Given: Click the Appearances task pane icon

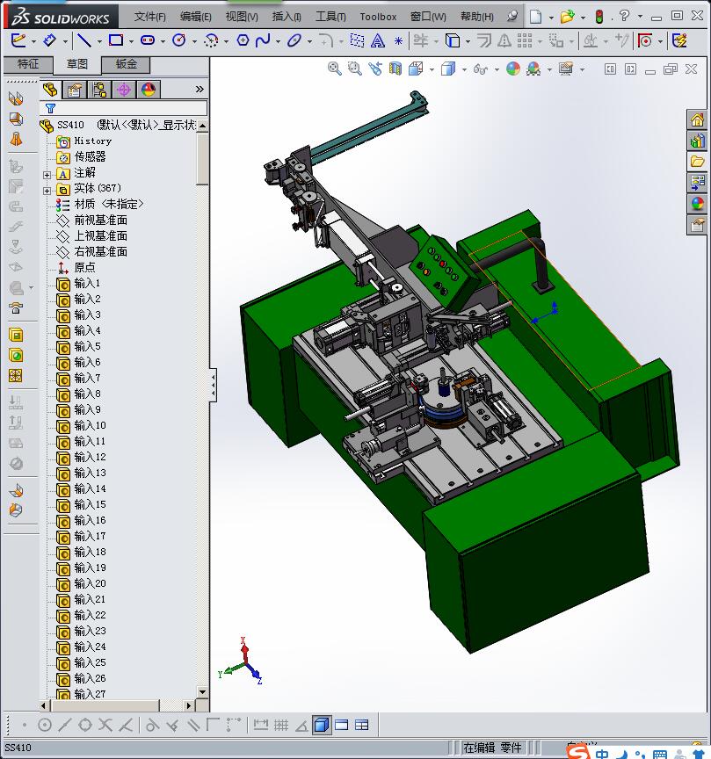Looking at the screenshot, I should 698,203.
